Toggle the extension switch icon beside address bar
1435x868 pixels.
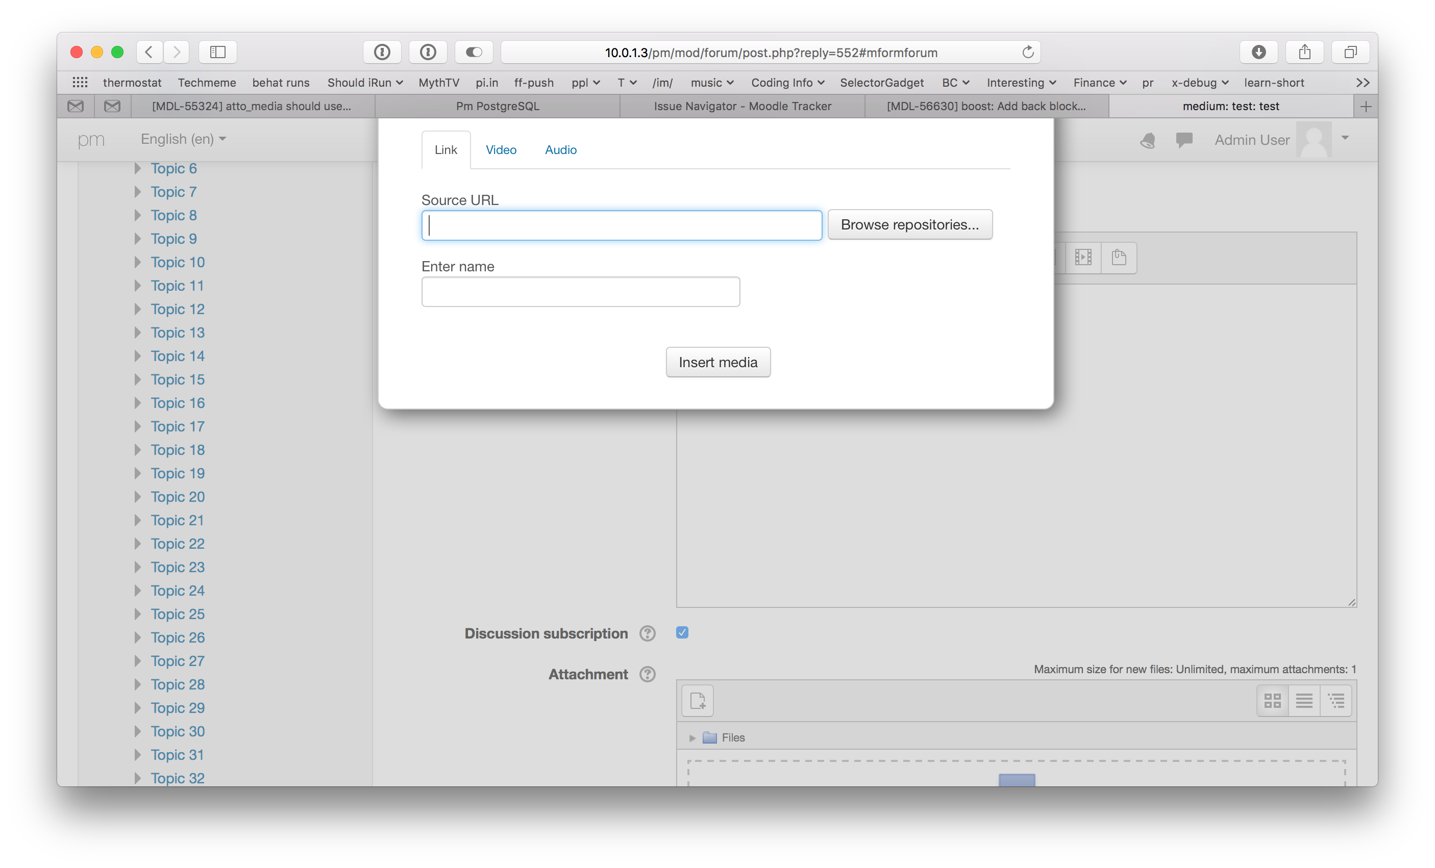[x=474, y=52]
